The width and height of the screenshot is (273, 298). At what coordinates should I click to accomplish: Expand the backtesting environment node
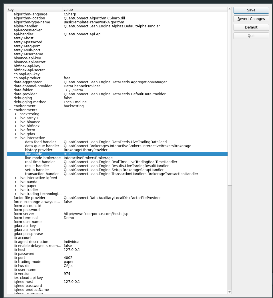coord(16,114)
